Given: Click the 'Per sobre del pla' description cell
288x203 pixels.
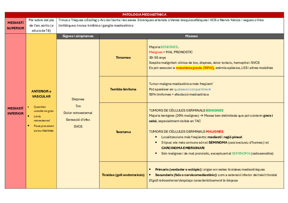Looking at the screenshot, I should (x=41, y=20).
